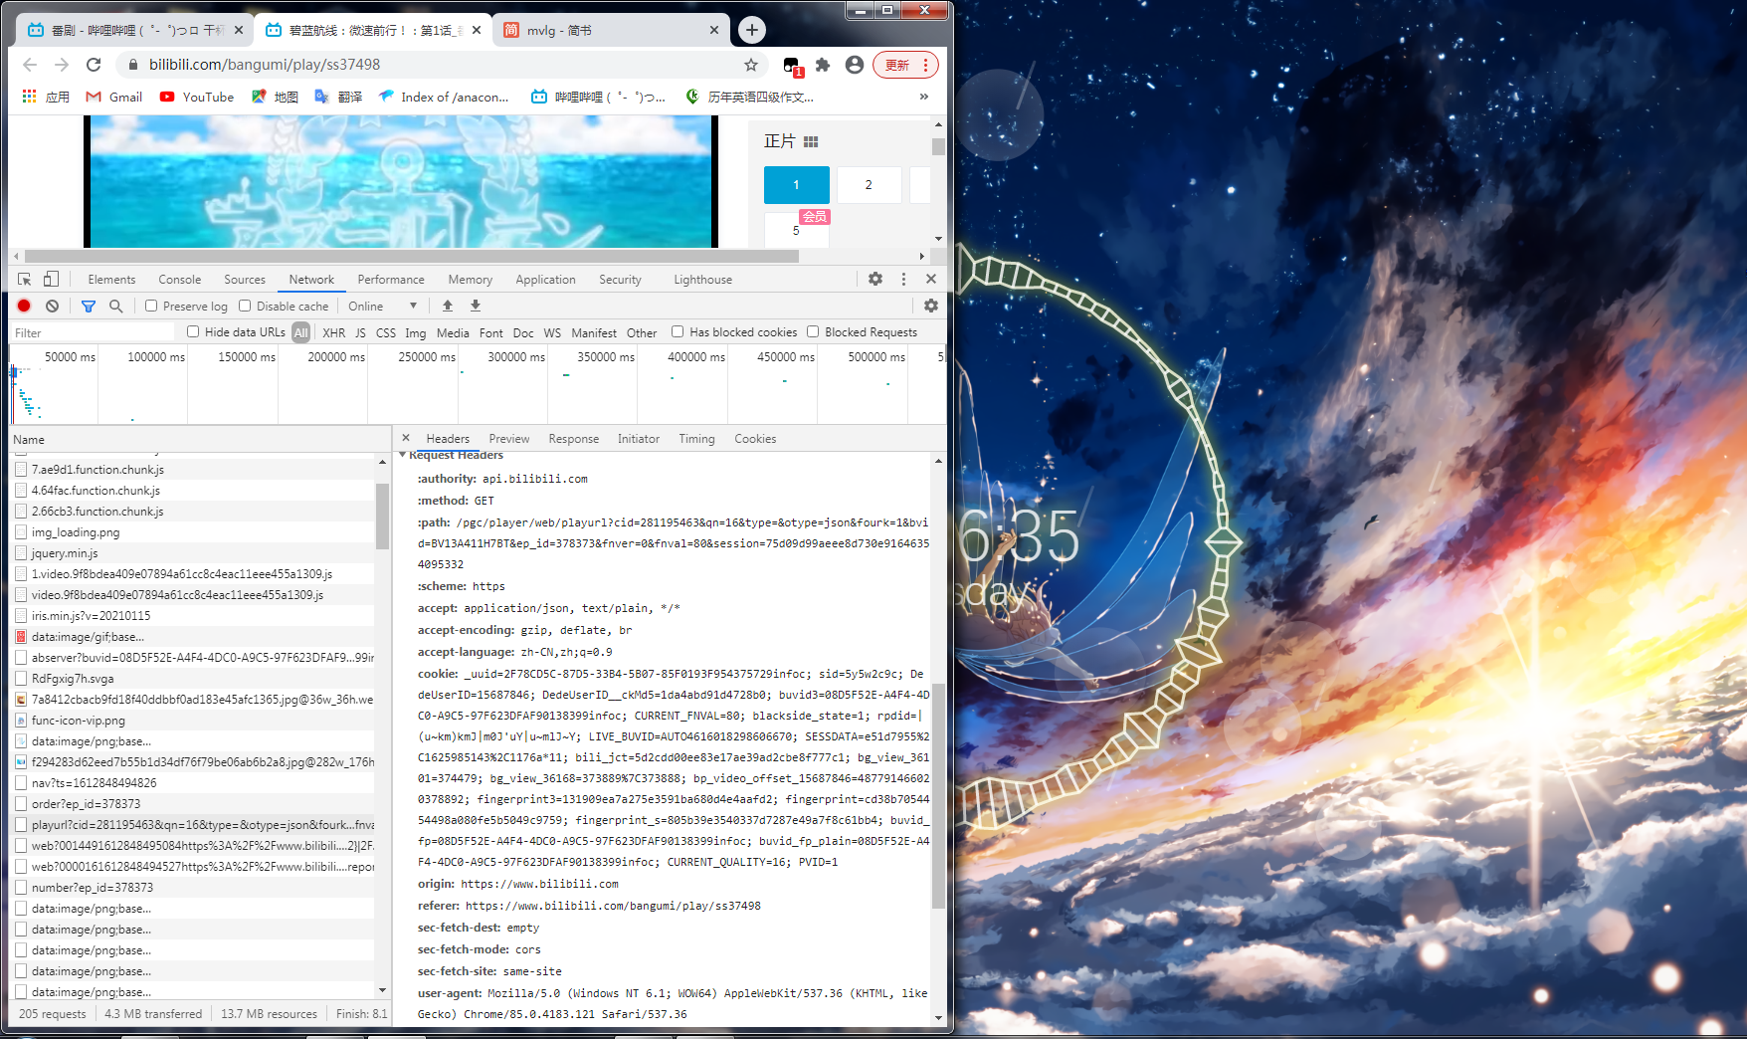Filter requests by Media type
1747x1039 pixels.
tap(453, 333)
